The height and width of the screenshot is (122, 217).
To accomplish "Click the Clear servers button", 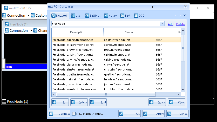I will click(177, 102).
